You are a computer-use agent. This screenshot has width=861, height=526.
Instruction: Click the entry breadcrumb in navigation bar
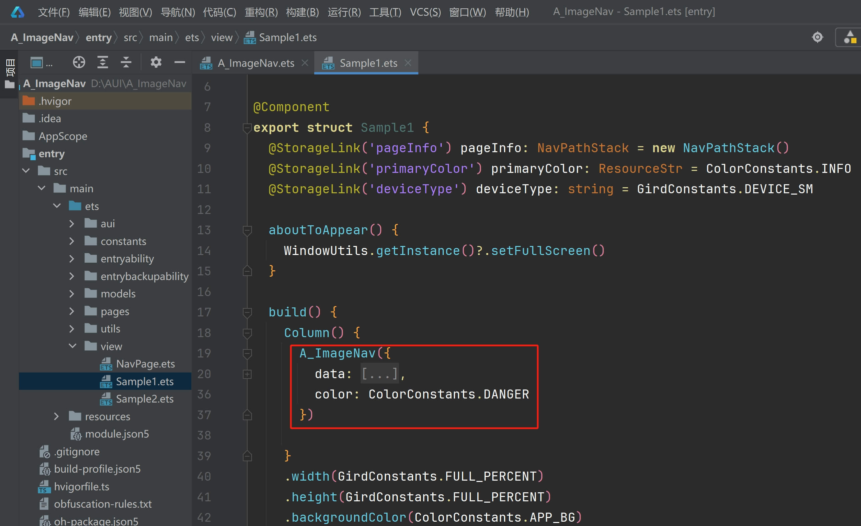98,37
